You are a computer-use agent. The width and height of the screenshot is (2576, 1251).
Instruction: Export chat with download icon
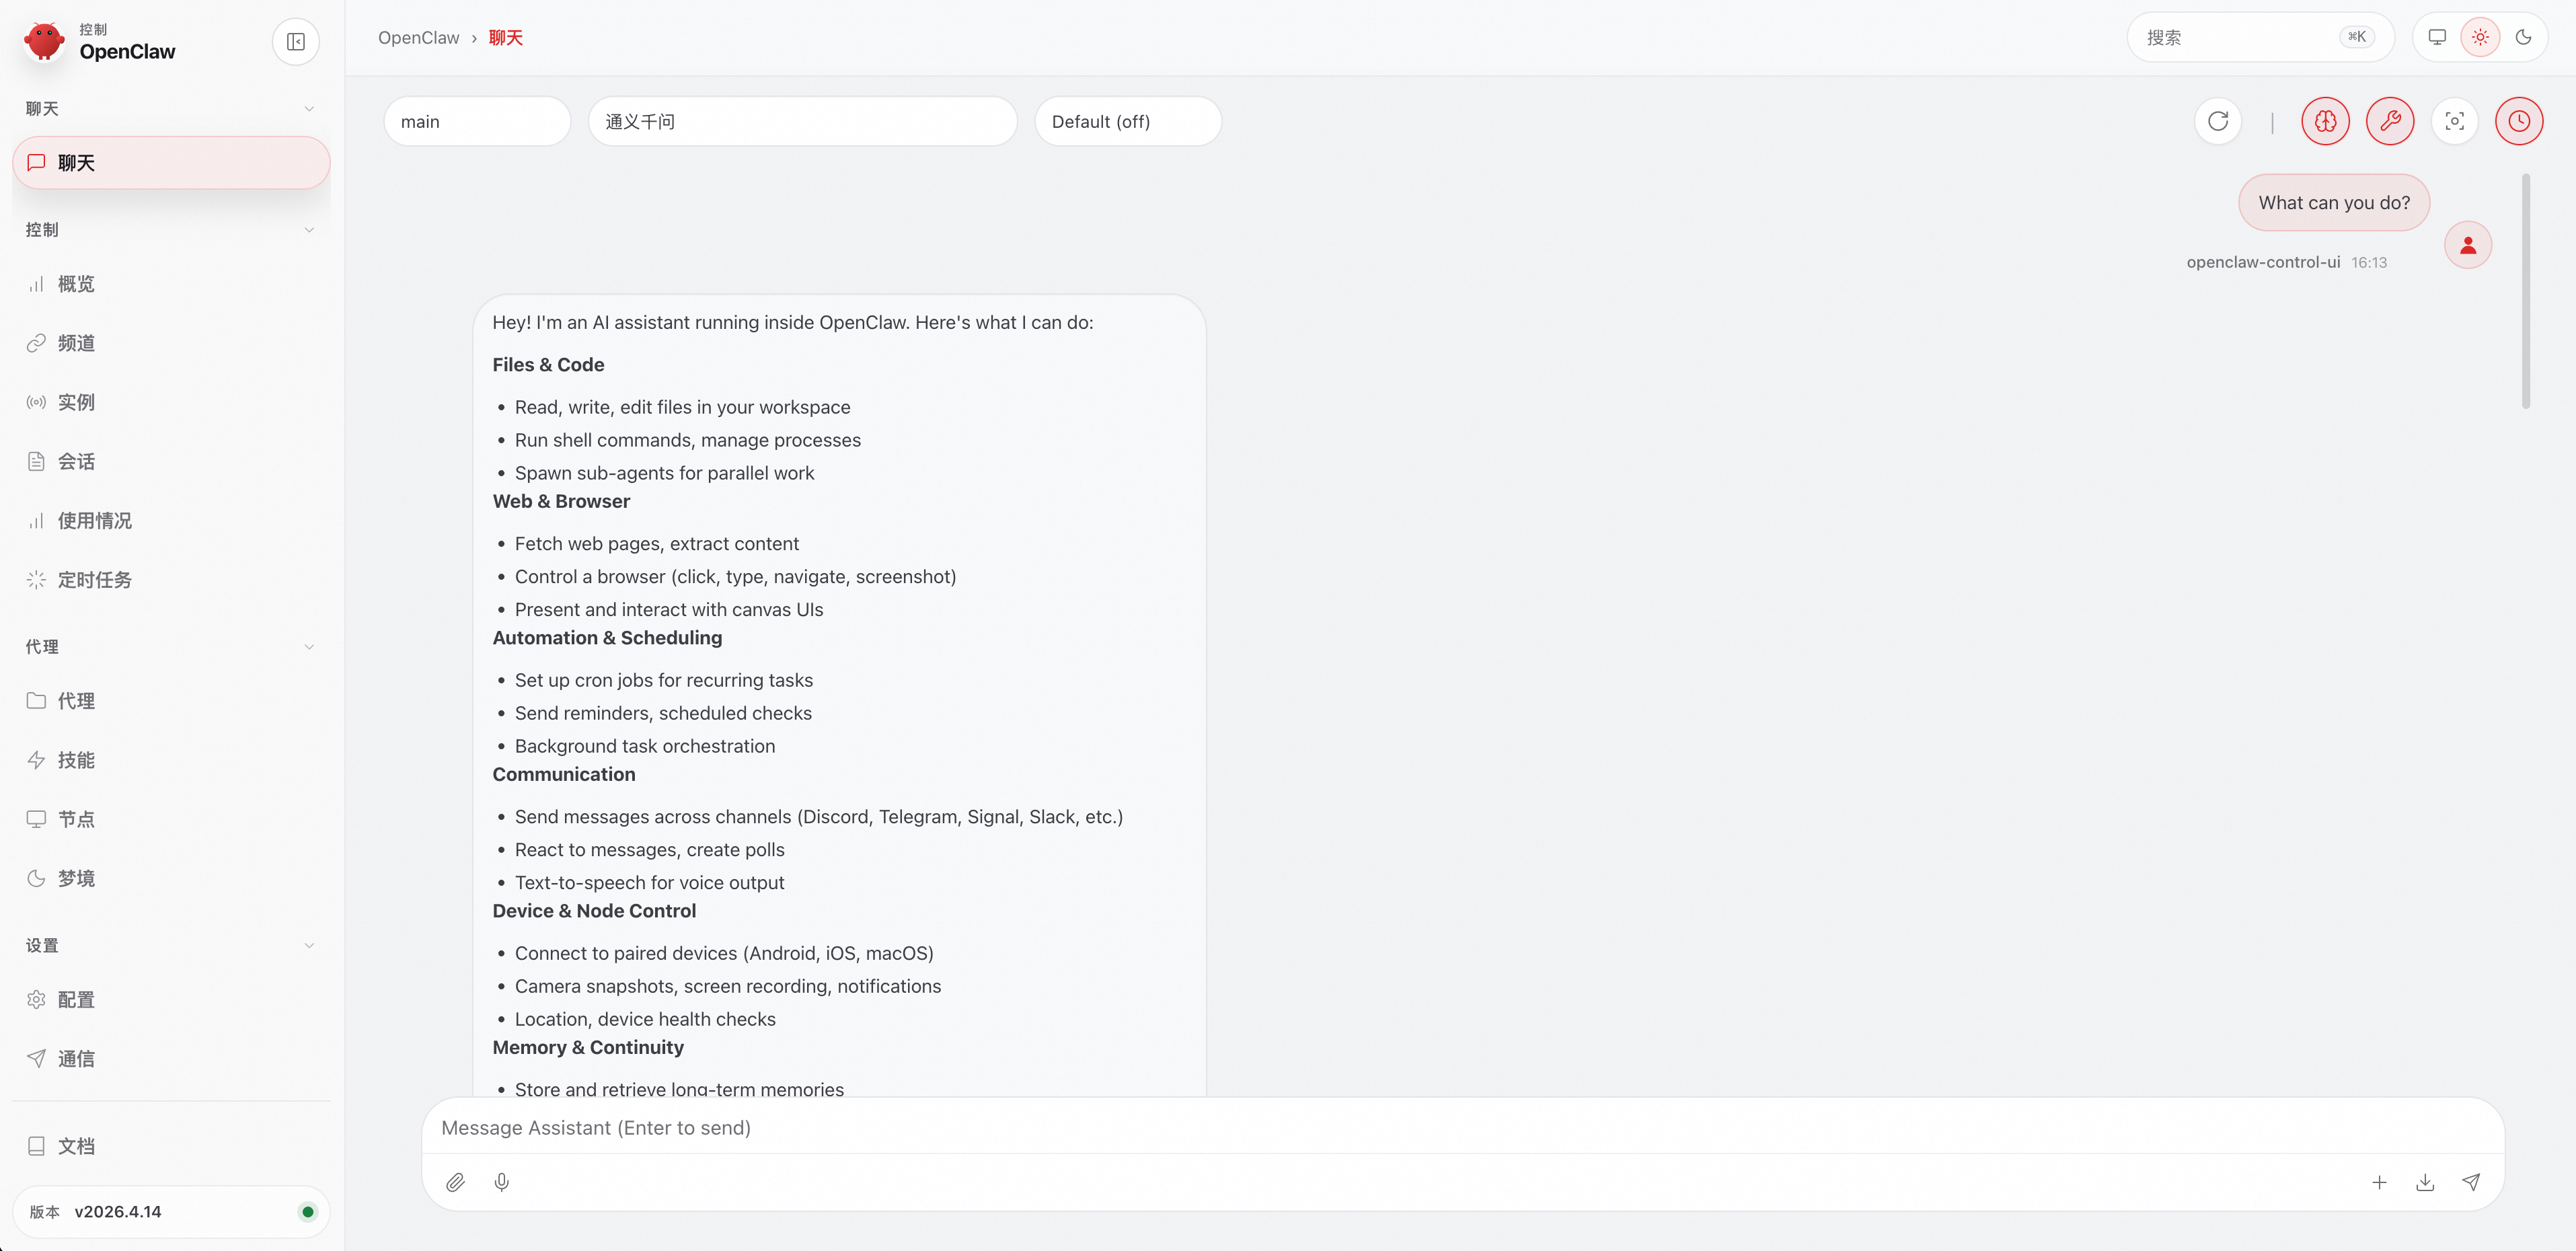[x=2425, y=1182]
